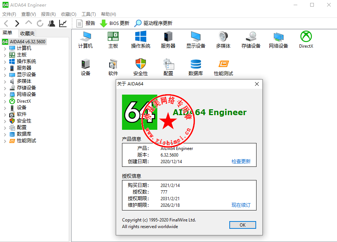
Task: Open the 报告(R) menu
Action: (x=49, y=14)
